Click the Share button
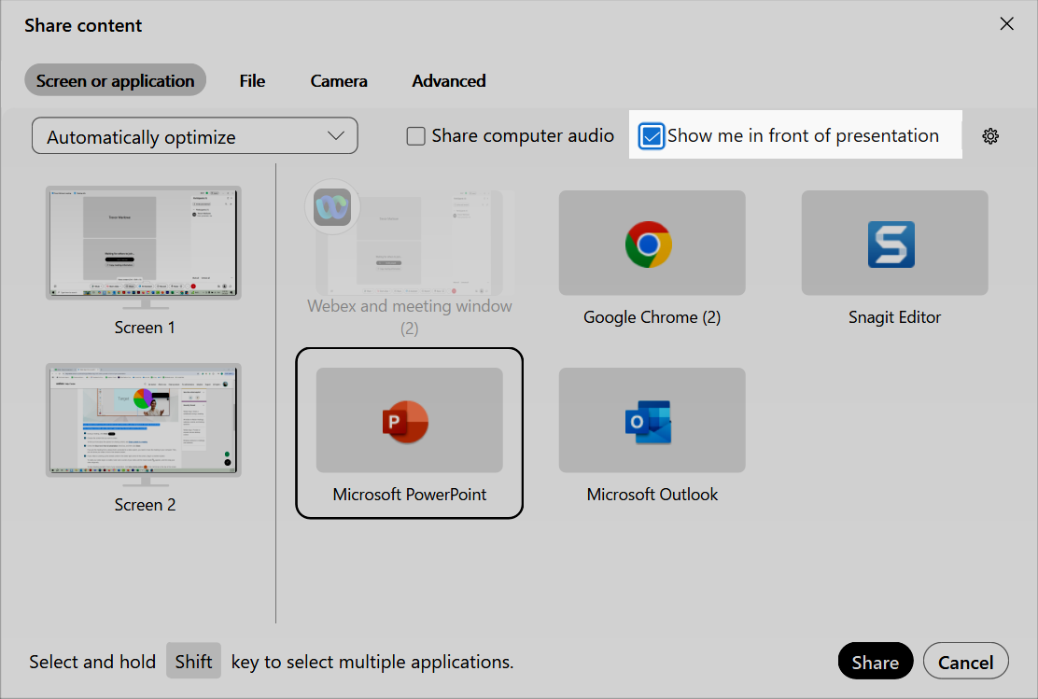This screenshot has height=699, width=1038. click(x=876, y=662)
